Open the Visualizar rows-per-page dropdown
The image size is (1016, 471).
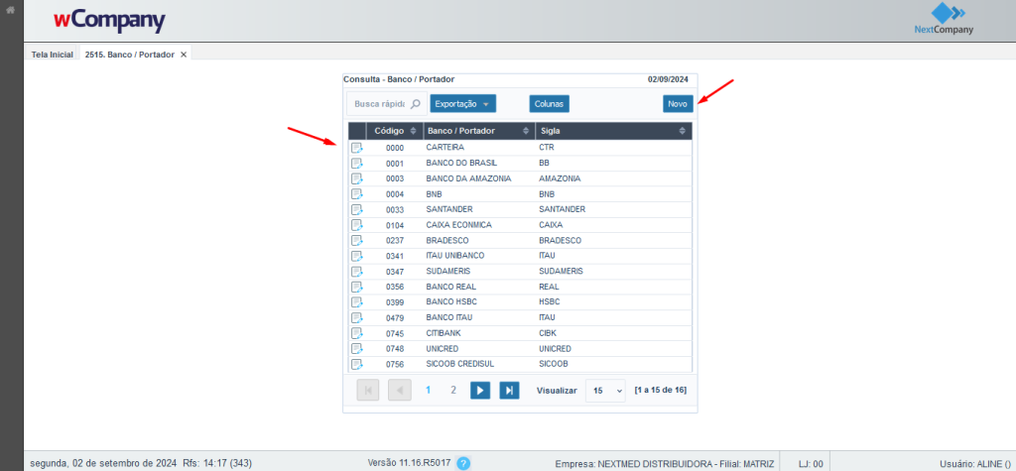[605, 391]
